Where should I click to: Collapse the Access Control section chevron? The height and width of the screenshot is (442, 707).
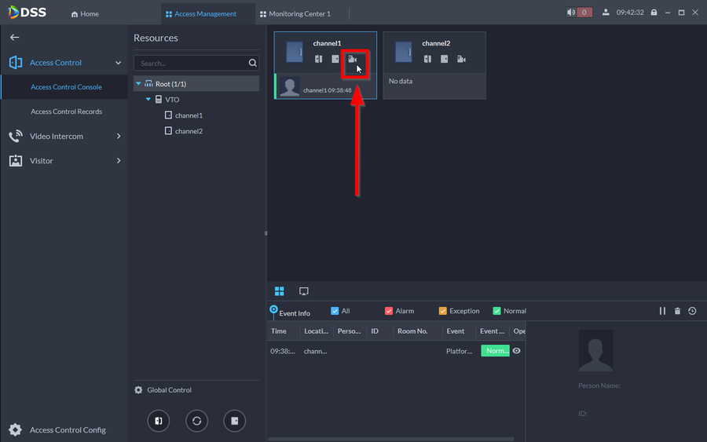(x=118, y=63)
